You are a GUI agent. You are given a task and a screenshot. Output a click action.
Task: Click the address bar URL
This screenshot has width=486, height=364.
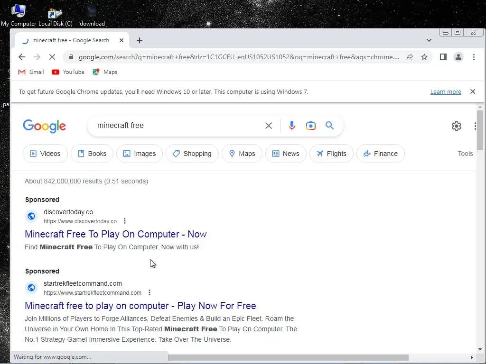pos(239,57)
